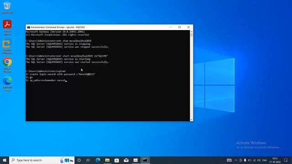Open the Recycle Bin desktop icon

click(7, 7)
